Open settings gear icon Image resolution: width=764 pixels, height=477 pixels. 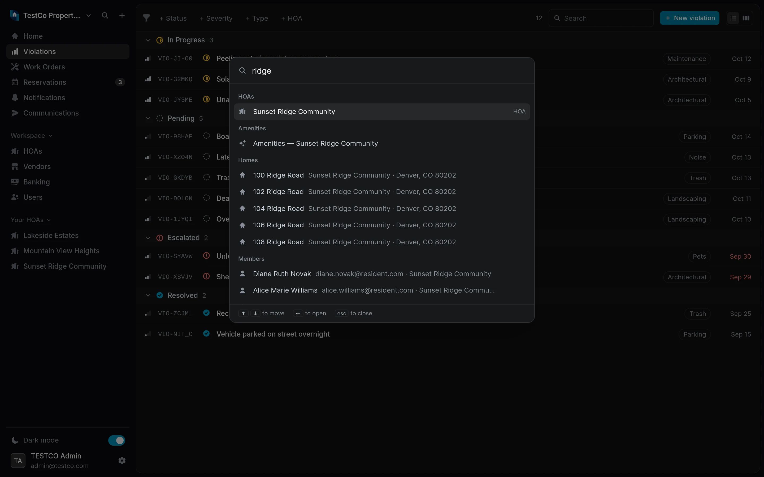click(122, 461)
